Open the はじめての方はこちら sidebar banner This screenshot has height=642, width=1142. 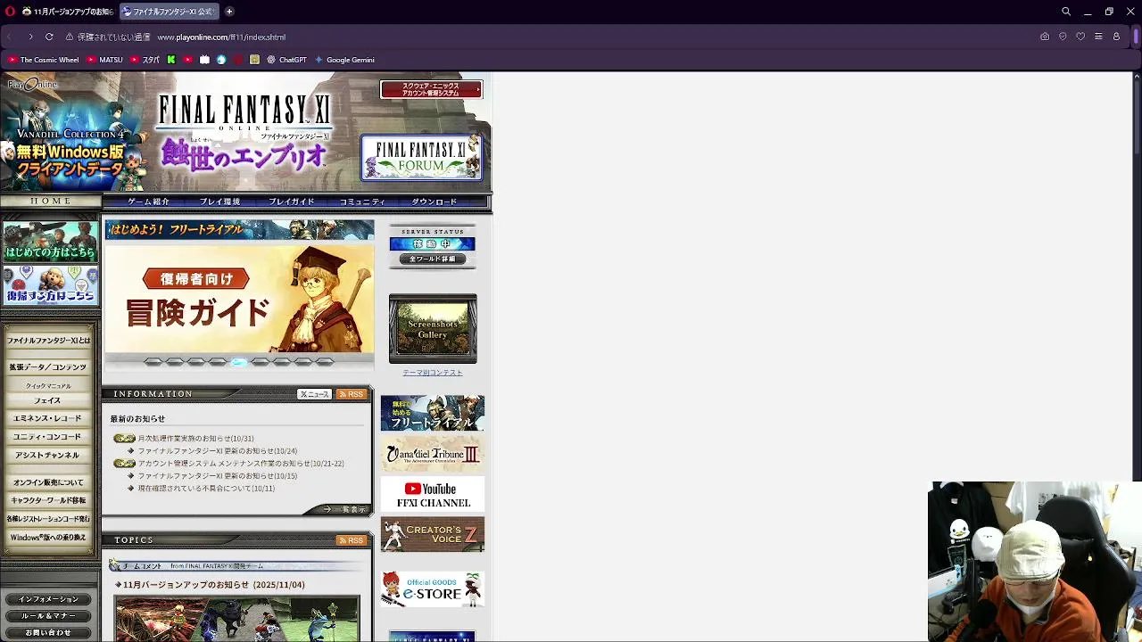50,242
